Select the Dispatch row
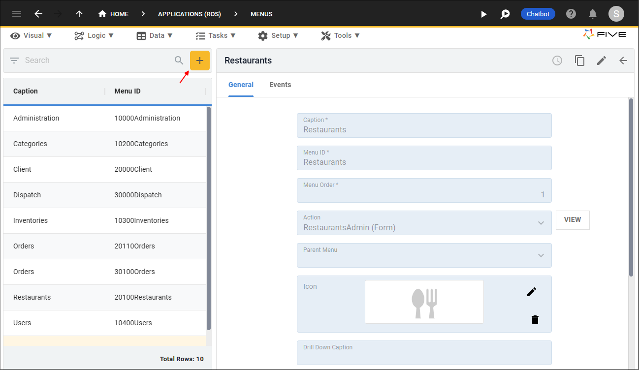The image size is (639, 370). (104, 195)
